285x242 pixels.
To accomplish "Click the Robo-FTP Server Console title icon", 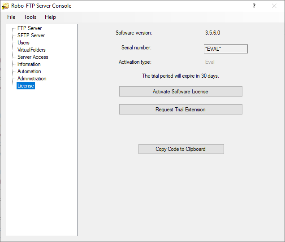I will click(5, 6).
